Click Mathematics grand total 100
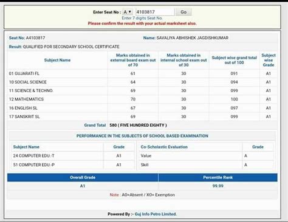The width and height of the screenshot is (288, 222). point(234,99)
